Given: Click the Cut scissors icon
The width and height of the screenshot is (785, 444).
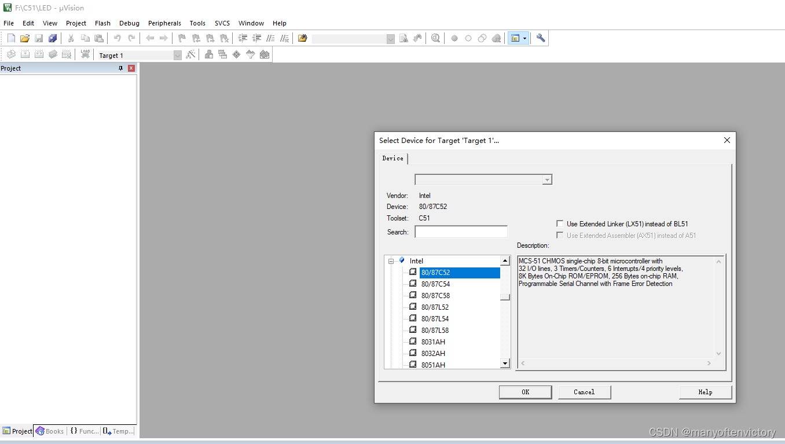Looking at the screenshot, I should 71,38.
